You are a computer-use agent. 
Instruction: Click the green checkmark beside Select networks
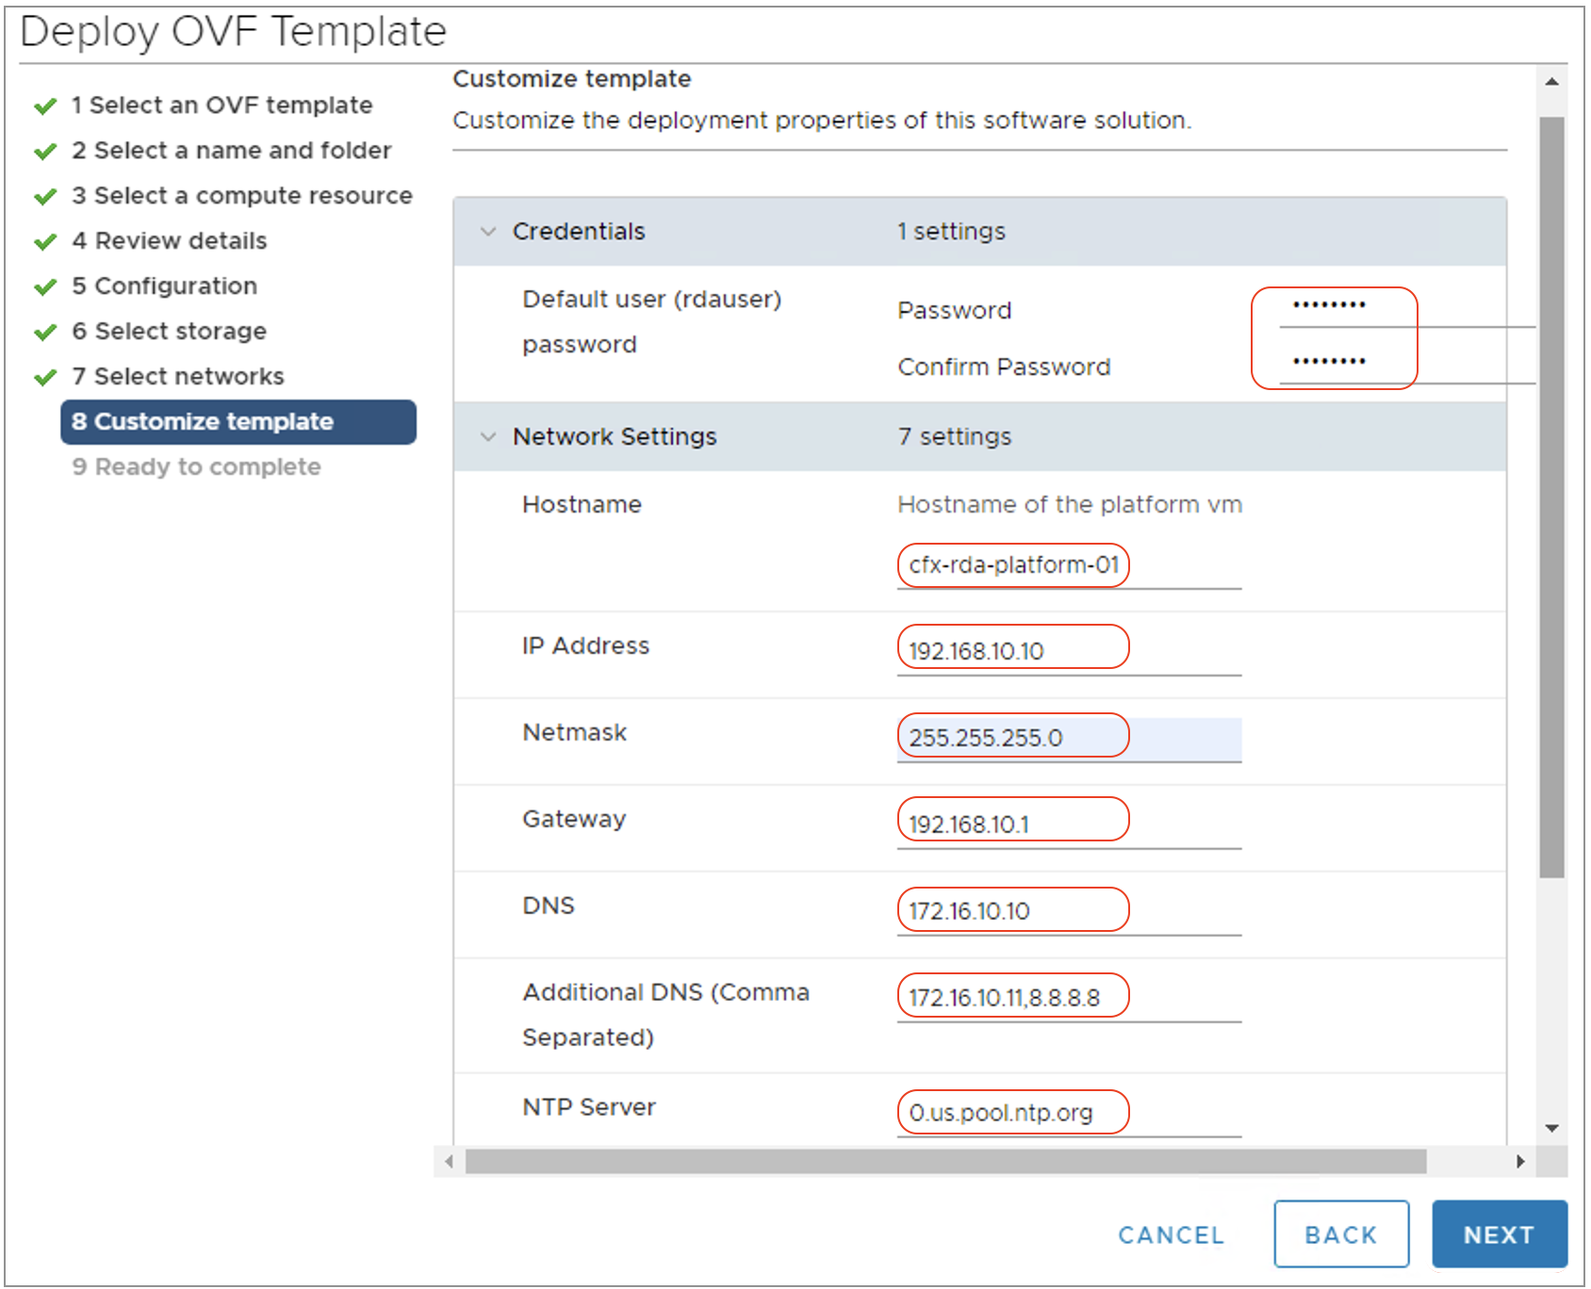coord(44,376)
